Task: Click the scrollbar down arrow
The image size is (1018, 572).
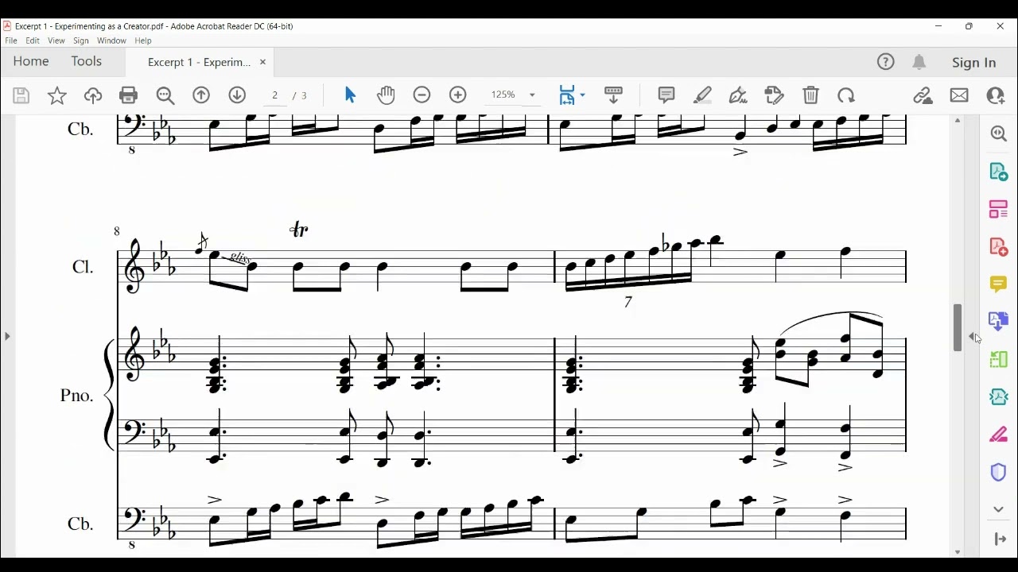Action: pos(958,552)
